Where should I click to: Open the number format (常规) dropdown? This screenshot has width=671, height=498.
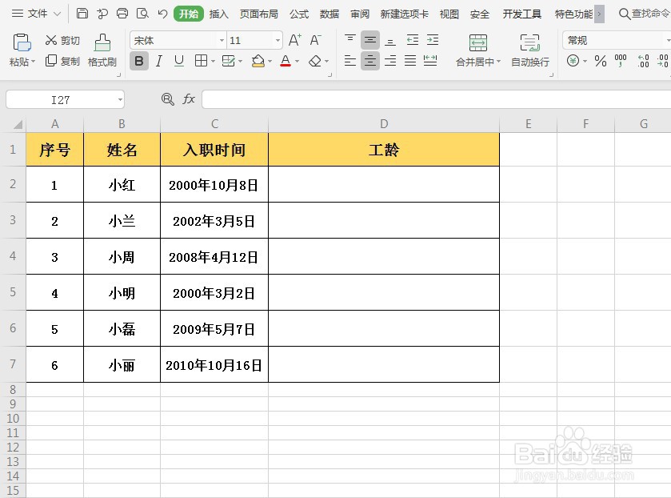coord(667,39)
